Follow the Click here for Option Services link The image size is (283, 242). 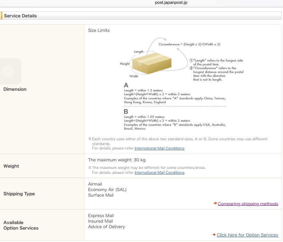click(x=247, y=235)
